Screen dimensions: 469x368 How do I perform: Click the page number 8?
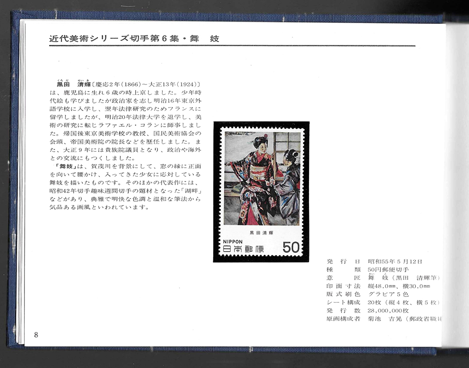pos(36,335)
